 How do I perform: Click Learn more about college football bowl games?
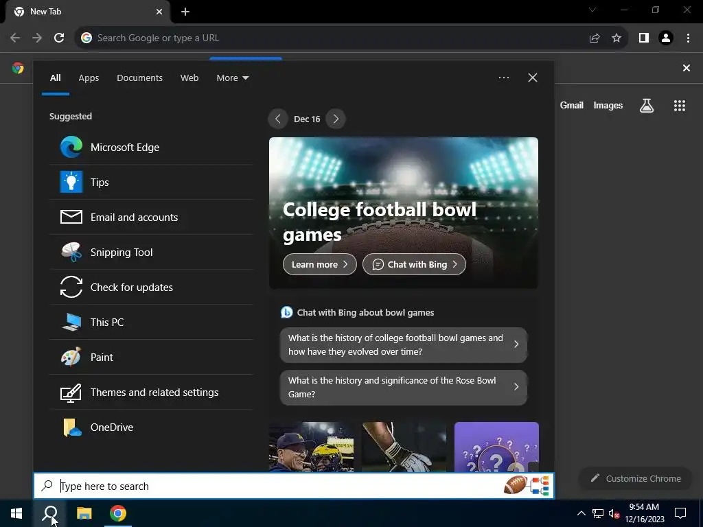[320, 264]
